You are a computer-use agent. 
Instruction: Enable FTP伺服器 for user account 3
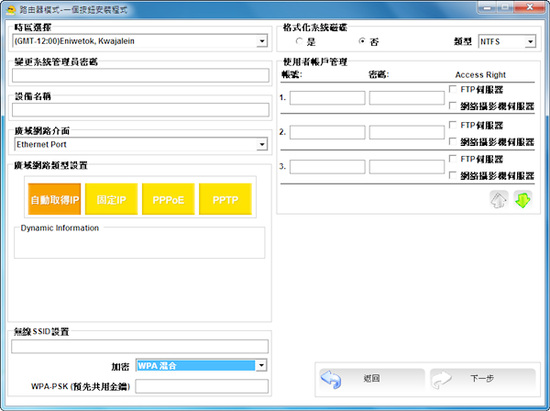coord(453,159)
